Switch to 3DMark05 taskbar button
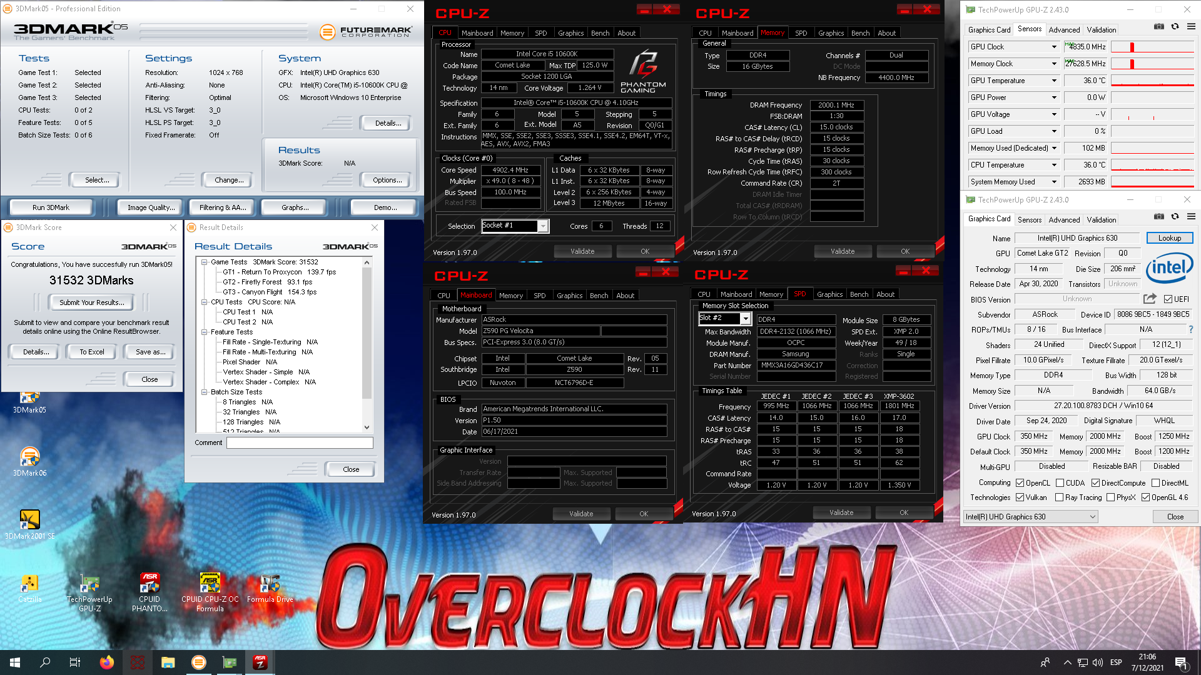1201x675 pixels. tap(199, 662)
